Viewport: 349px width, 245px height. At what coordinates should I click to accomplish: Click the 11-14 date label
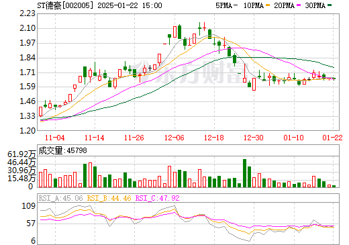click(x=95, y=138)
